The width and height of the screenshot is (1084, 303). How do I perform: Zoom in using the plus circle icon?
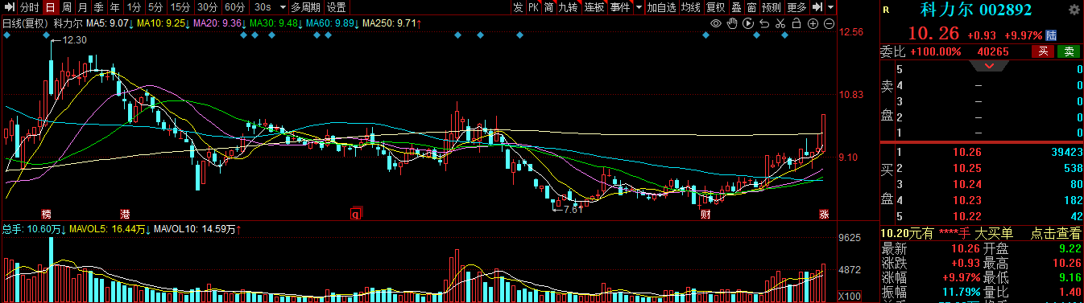(813, 23)
